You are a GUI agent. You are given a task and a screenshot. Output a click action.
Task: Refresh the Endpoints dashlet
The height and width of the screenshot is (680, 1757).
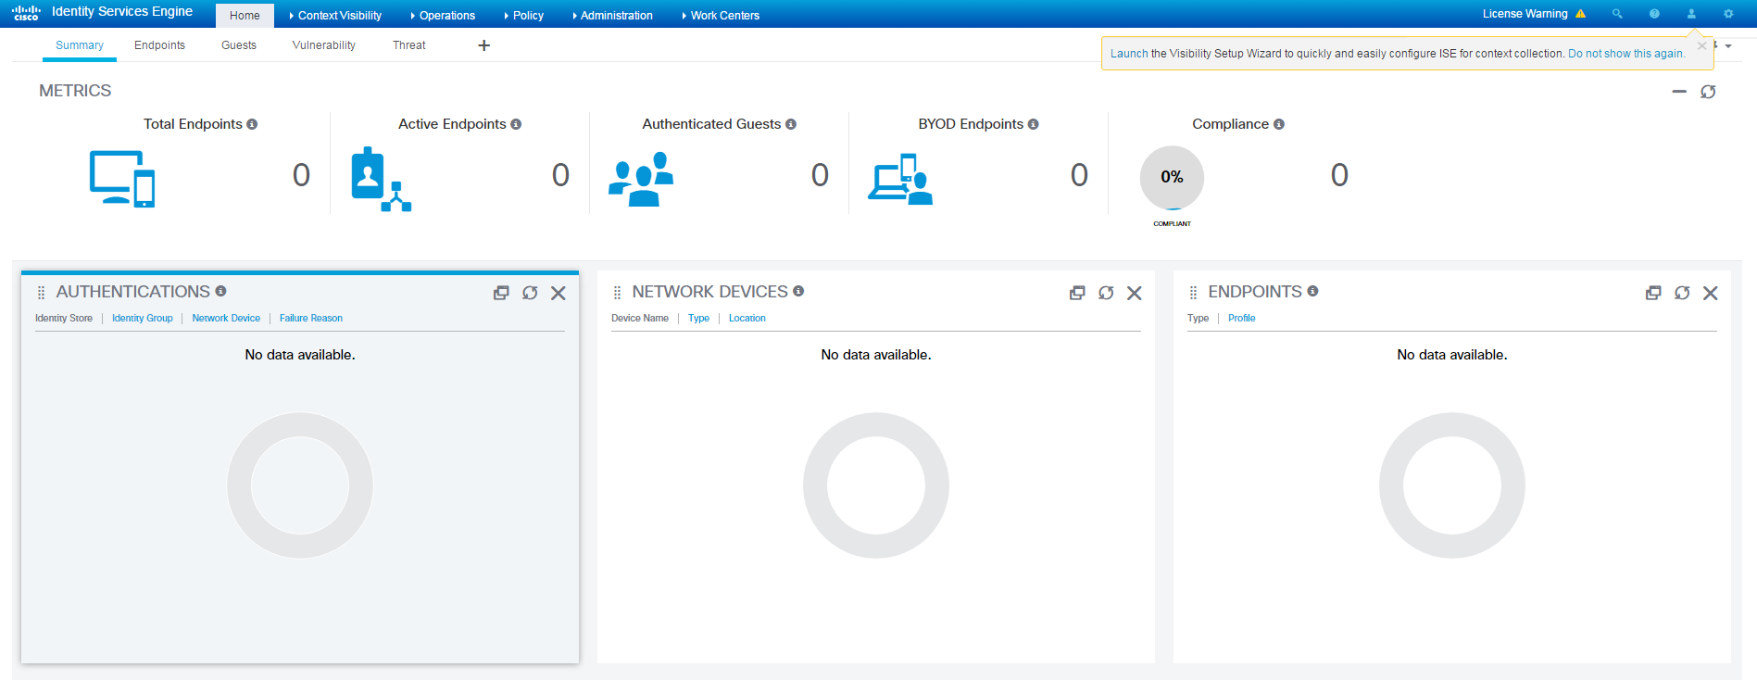pyautogui.click(x=1682, y=293)
